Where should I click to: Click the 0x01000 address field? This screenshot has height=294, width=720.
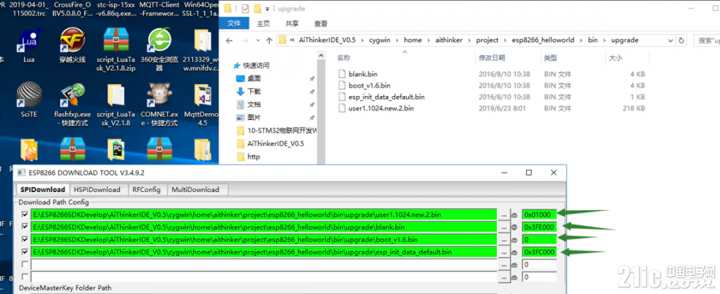pos(539,215)
